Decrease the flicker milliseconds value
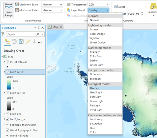 (x=142, y=15)
